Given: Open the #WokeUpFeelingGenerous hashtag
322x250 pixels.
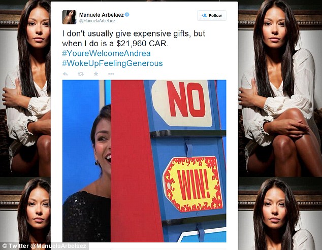Looking at the screenshot, I should click(112, 63).
